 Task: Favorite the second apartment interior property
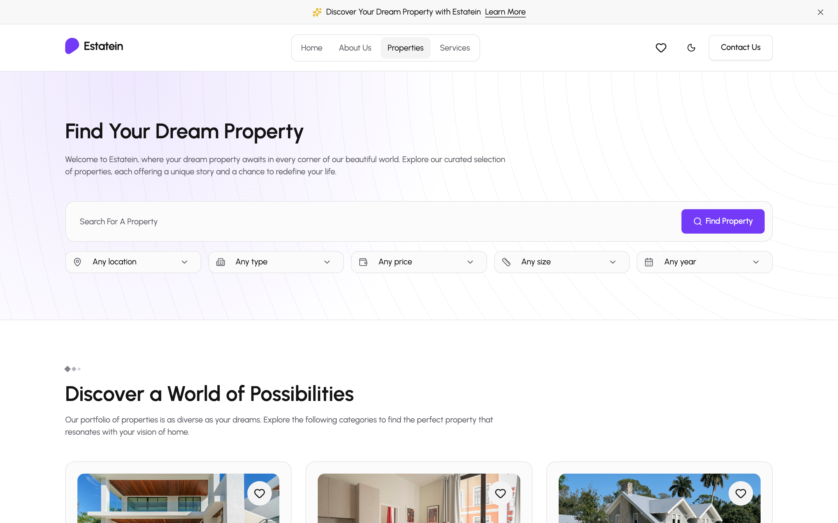pyautogui.click(x=500, y=493)
